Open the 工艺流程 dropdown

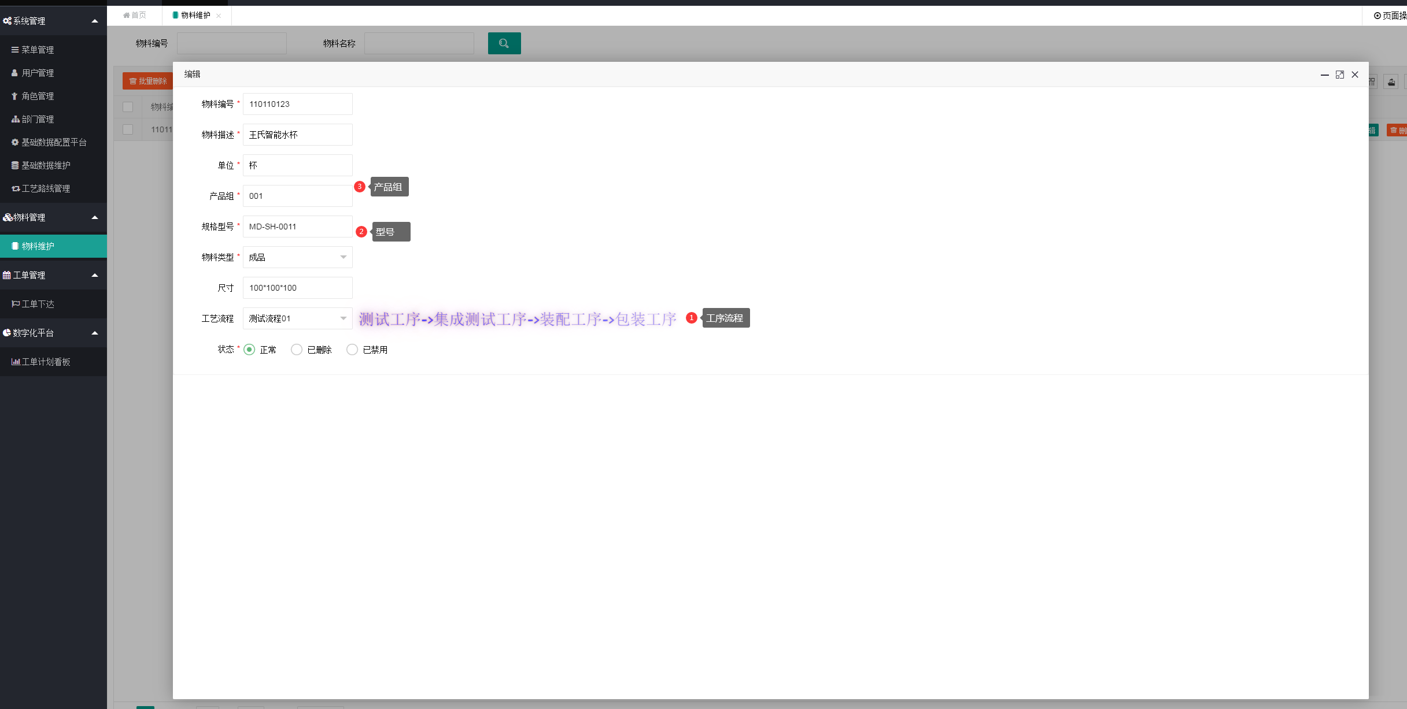coord(298,318)
